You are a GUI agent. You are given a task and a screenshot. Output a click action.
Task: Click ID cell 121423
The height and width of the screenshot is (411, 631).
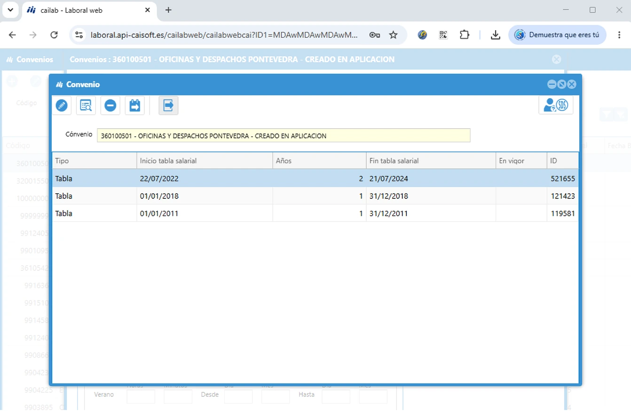click(563, 196)
